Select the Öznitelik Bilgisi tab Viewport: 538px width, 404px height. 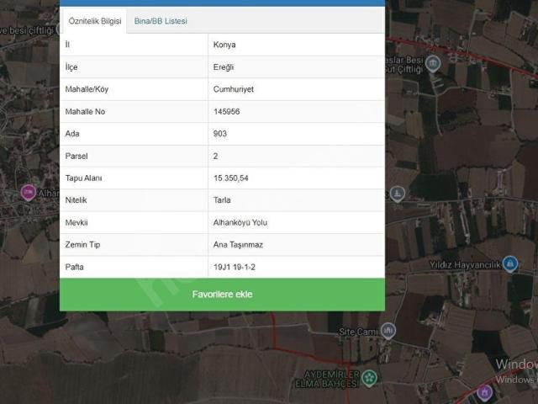pyautogui.click(x=95, y=21)
